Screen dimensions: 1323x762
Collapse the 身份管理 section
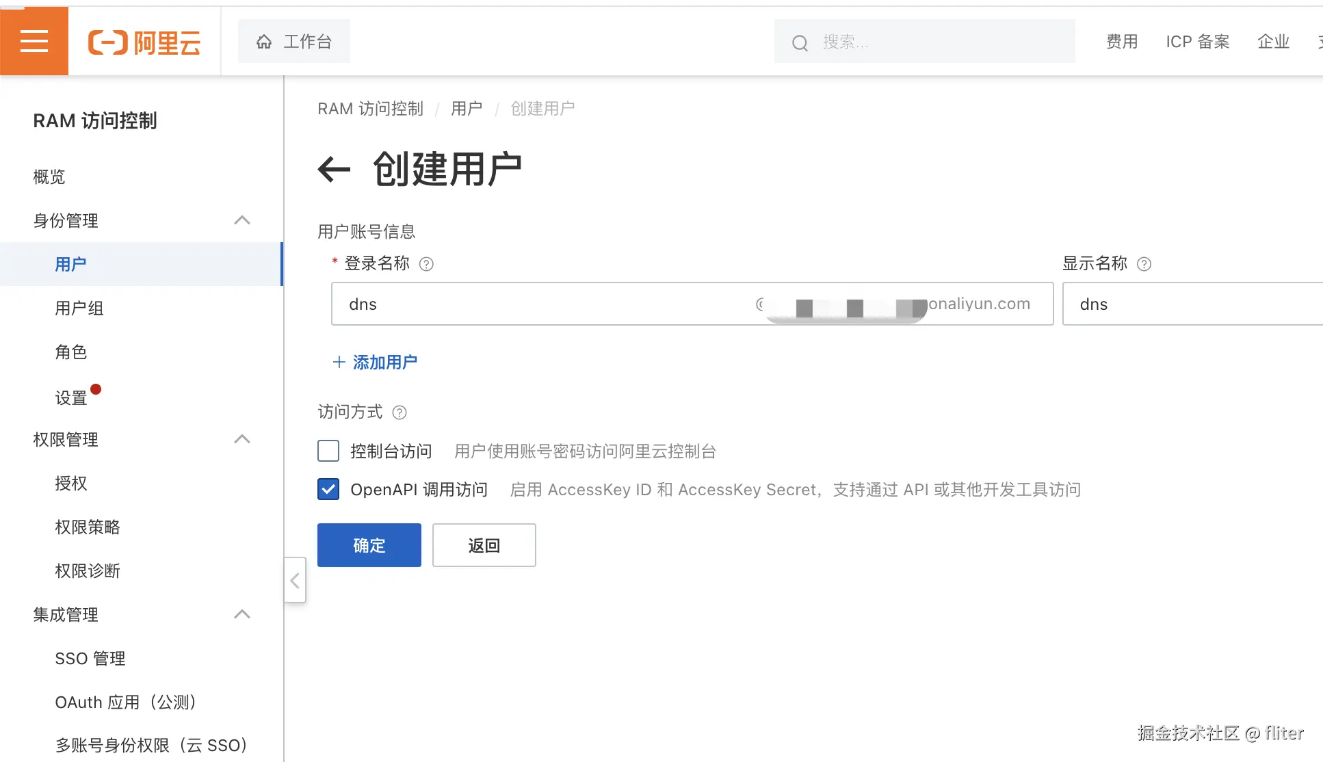(x=242, y=220)
